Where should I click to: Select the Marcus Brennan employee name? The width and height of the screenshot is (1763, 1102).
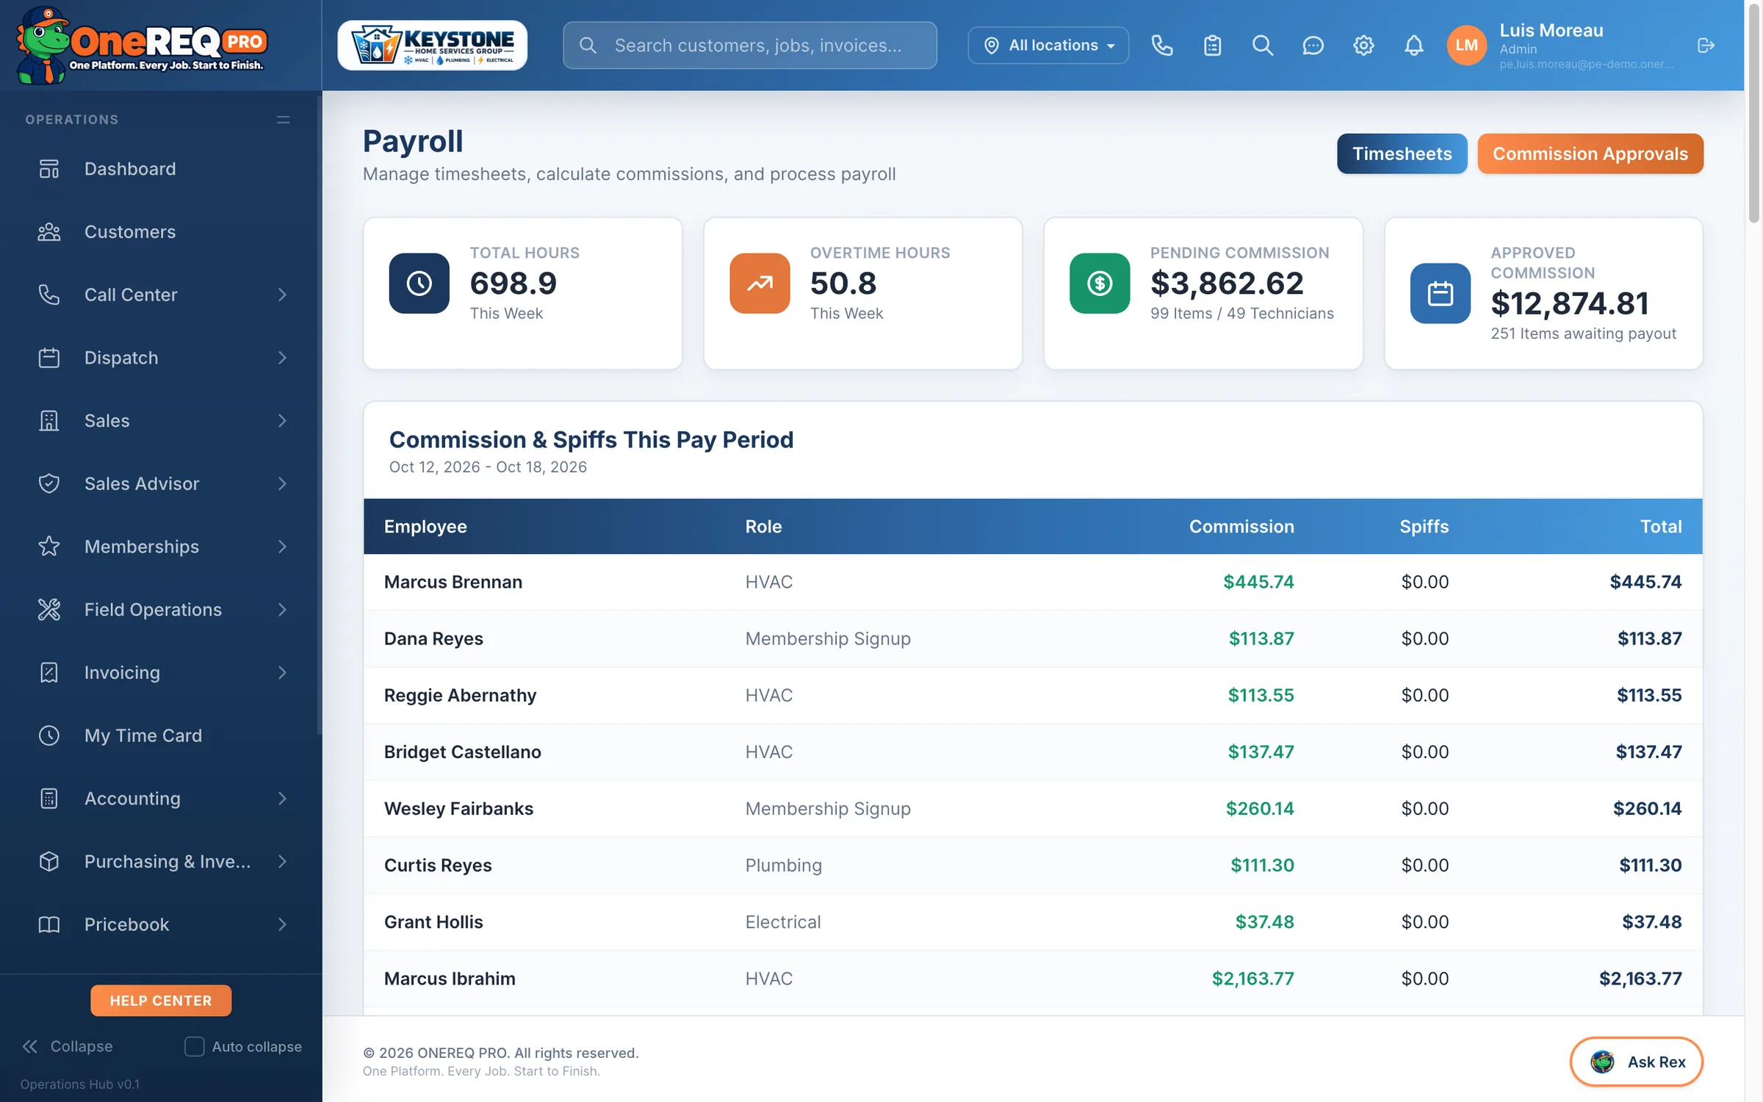tap(453, 582)
